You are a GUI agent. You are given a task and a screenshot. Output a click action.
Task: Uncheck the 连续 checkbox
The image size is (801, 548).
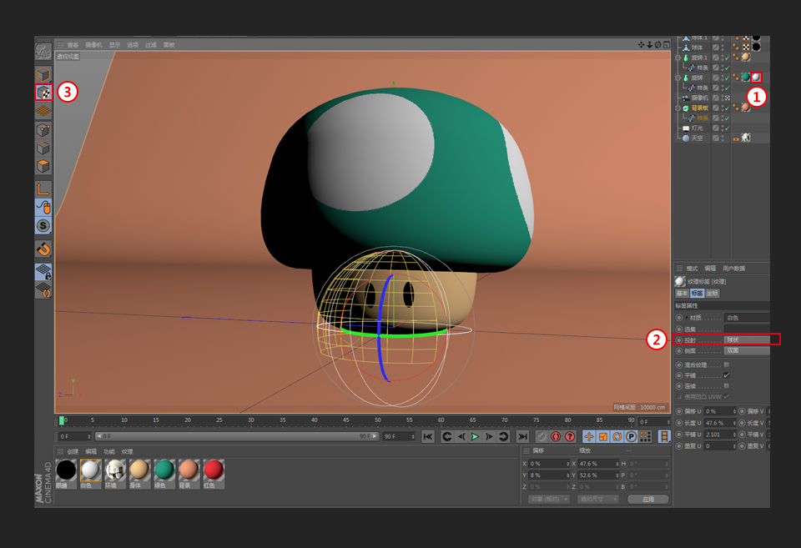(727, 385)
